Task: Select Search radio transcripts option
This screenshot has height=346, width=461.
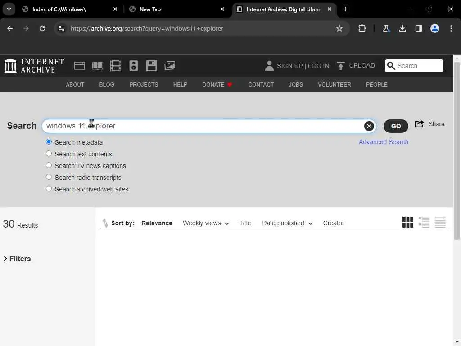Action: pos(49,177)
